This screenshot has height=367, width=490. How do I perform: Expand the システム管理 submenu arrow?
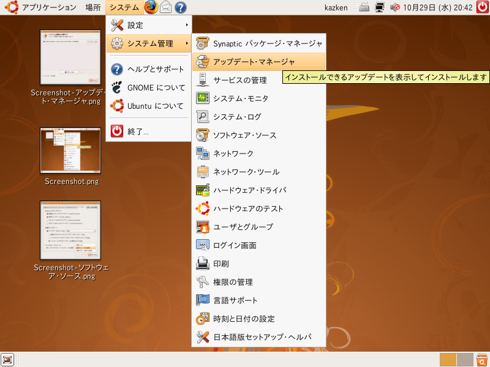187,43
